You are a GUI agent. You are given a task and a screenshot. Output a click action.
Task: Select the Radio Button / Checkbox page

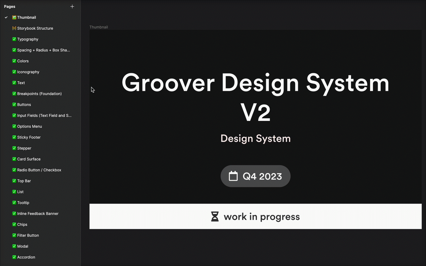[39, 170]
